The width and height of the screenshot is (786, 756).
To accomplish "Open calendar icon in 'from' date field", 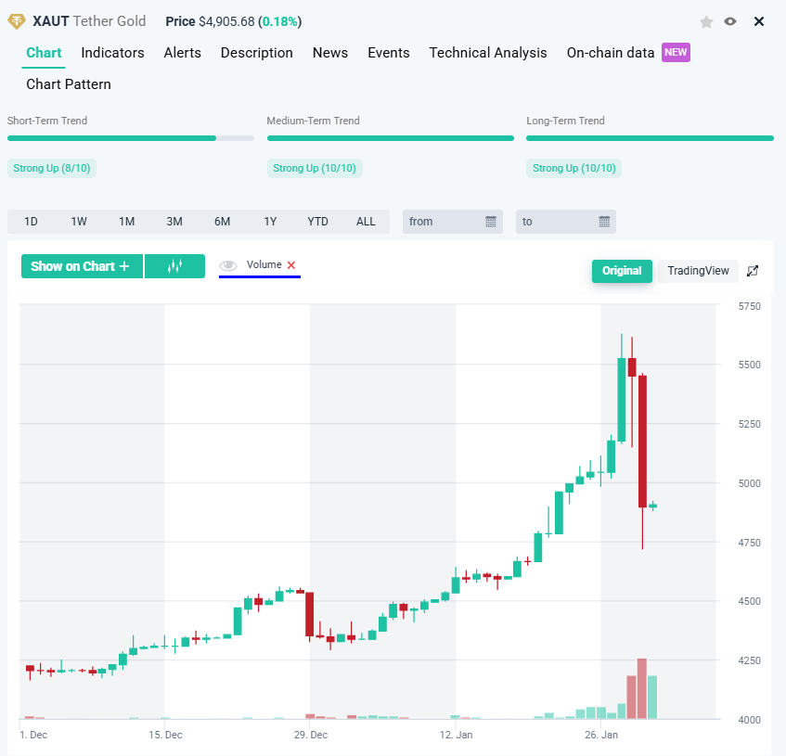I will (491, 222).
